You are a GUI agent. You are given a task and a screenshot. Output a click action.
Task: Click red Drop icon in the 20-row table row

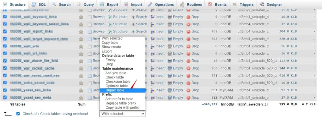[188, 61]
